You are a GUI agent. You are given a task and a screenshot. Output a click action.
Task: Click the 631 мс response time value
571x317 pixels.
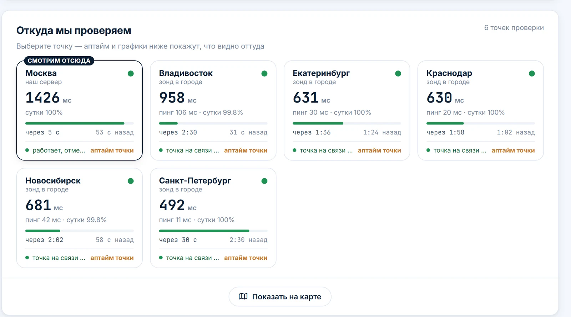point(312,98)
